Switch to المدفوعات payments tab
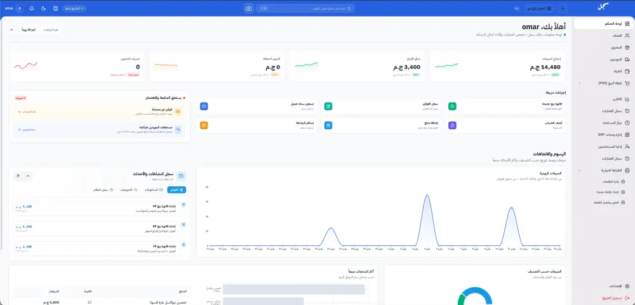 tap(154, 190)
